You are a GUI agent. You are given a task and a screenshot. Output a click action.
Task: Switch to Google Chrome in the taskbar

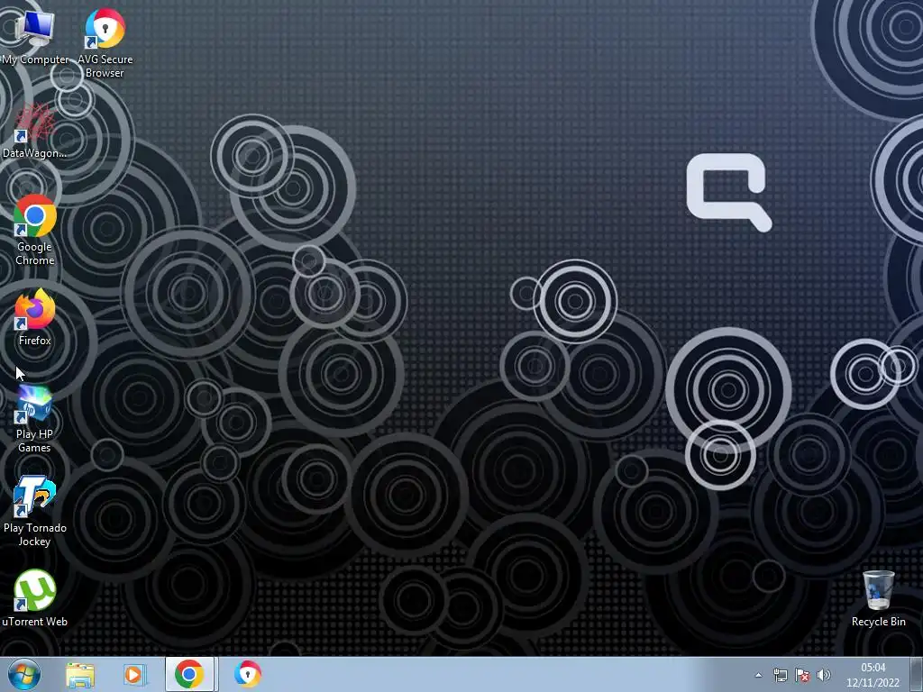point(189,674)
